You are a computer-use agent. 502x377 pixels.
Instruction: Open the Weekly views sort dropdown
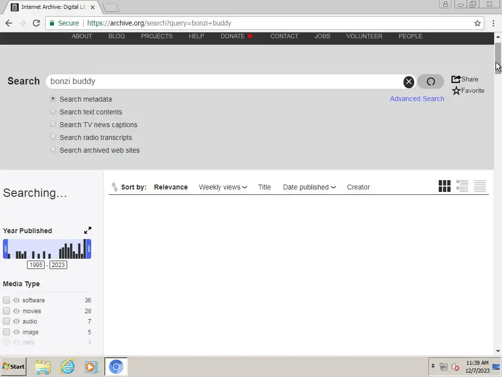(x=223, y=187)
